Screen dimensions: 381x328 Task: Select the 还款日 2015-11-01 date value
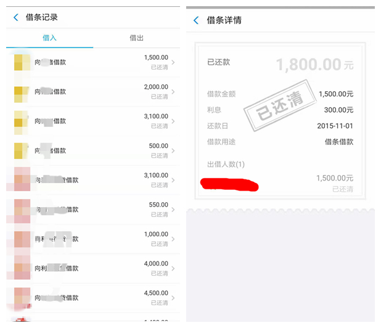coord(335,126)
